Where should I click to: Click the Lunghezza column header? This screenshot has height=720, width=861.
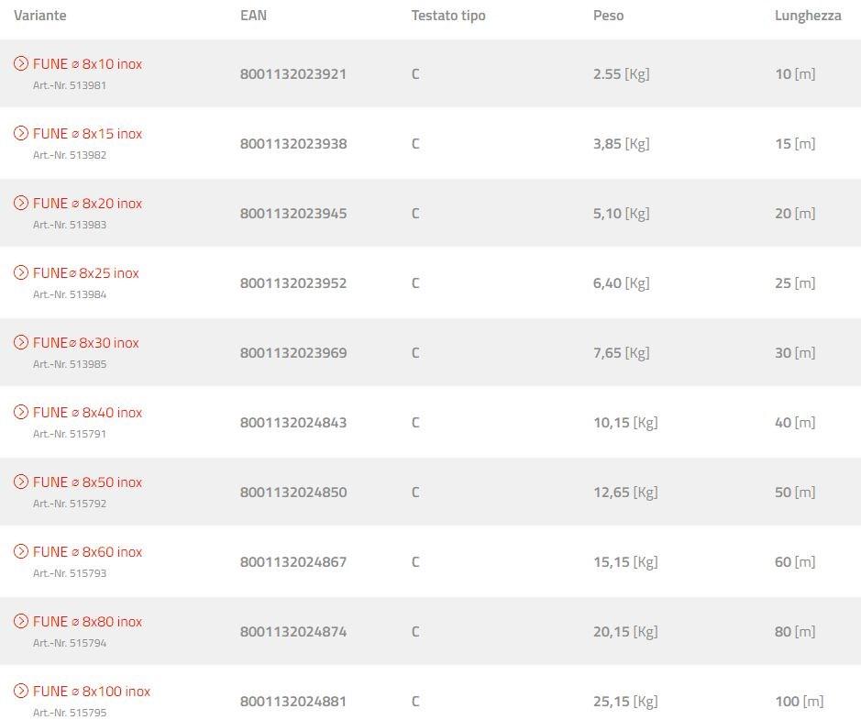pos(807,16)
